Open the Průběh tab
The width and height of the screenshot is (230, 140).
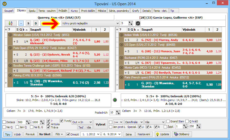click(63, 11)
